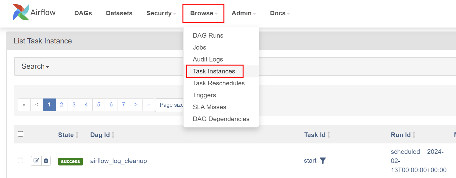Go to next page with > button

(x=136, y=105)
